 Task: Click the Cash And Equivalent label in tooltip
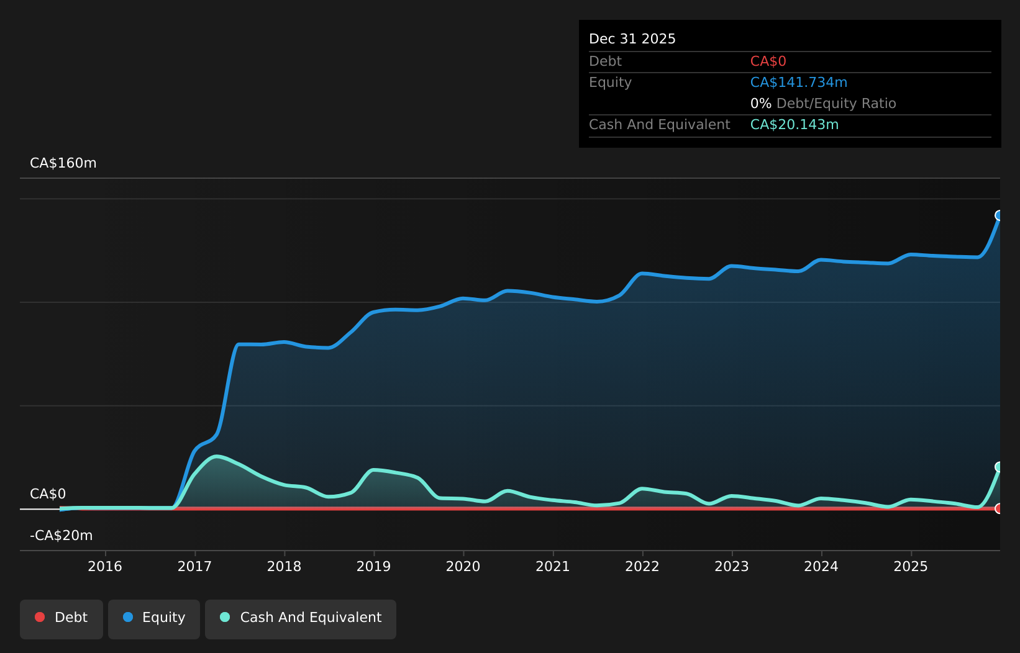[660, 125]
